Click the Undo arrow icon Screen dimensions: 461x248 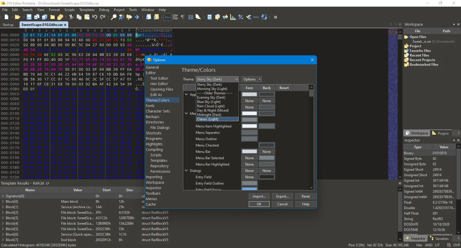[x=95, y=17]
